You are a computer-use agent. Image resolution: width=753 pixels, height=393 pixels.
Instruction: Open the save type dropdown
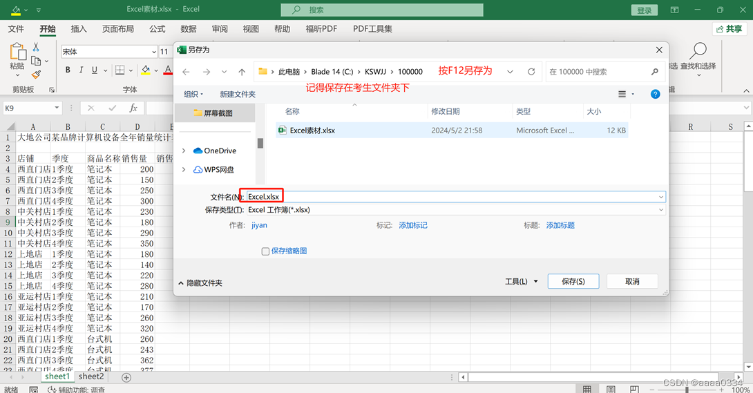tap(661, 210)
